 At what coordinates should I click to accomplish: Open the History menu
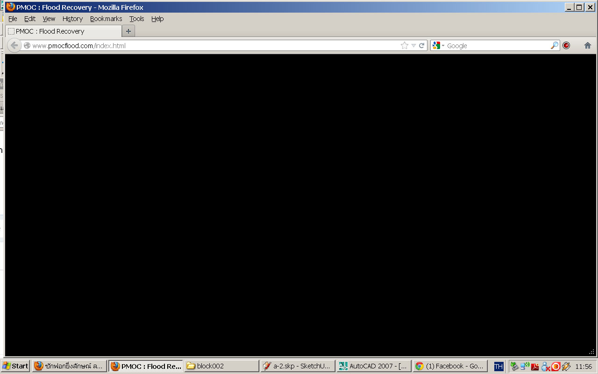pyautogui.click(x=72, y=19)
